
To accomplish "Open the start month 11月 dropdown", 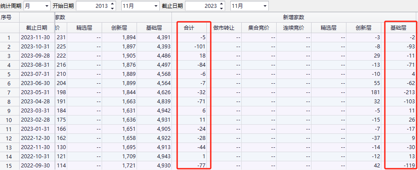I will (x=140, y=6).
